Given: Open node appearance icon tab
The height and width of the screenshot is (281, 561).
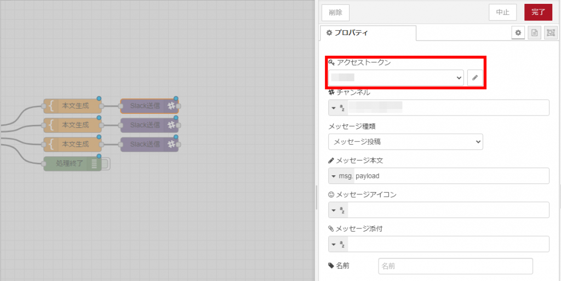Looking at the screenshot, I should tap(551, 33).
